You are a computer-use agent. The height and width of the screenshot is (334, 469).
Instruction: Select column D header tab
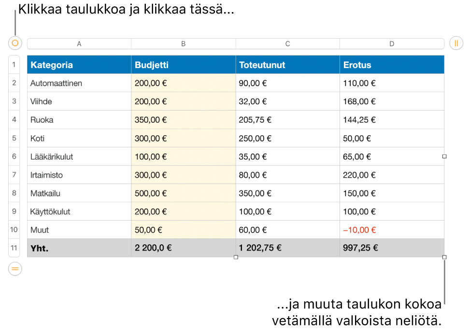click(392, 43)
